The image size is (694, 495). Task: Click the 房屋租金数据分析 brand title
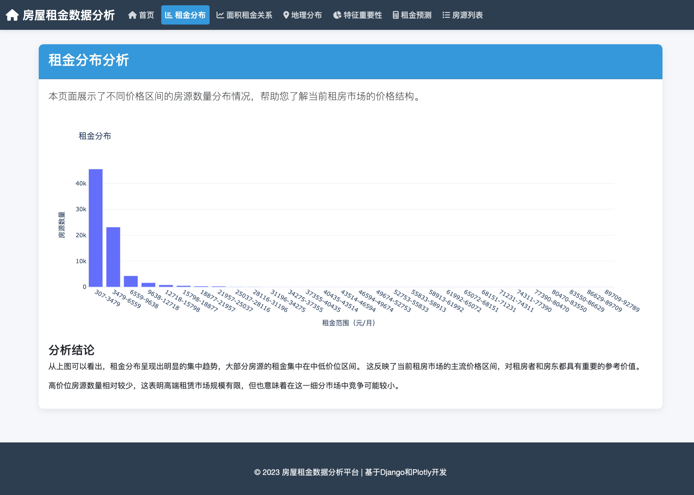tap(69, 15)
